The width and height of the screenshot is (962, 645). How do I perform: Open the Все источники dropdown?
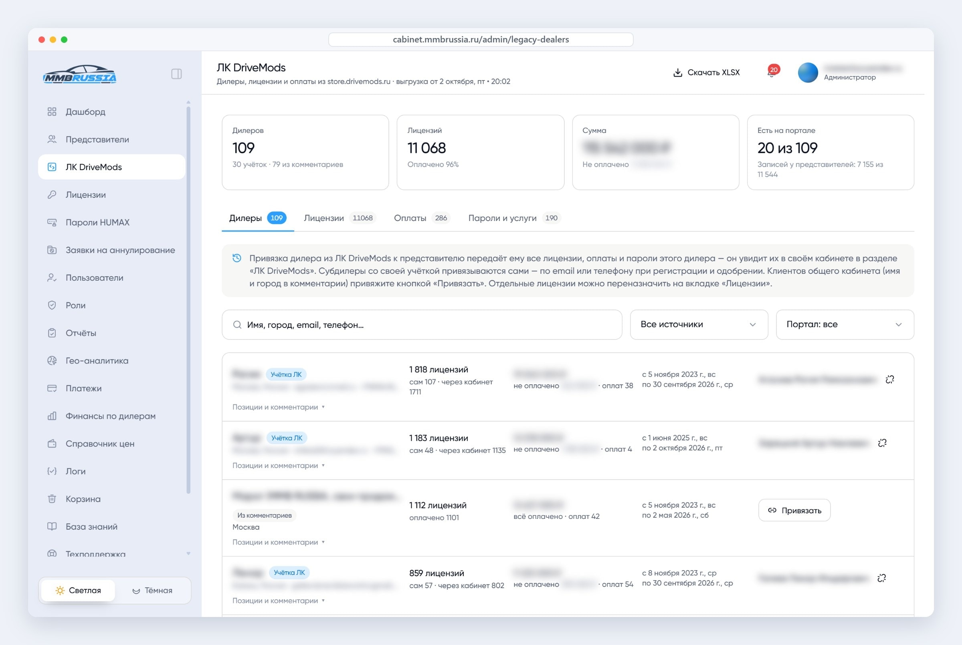(x=699, y=324)
